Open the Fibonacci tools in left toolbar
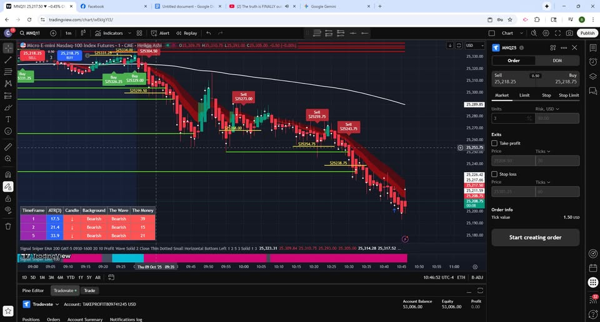Image resolution: width=600 pixels, height=322 pixels. [x=8, y=72]
